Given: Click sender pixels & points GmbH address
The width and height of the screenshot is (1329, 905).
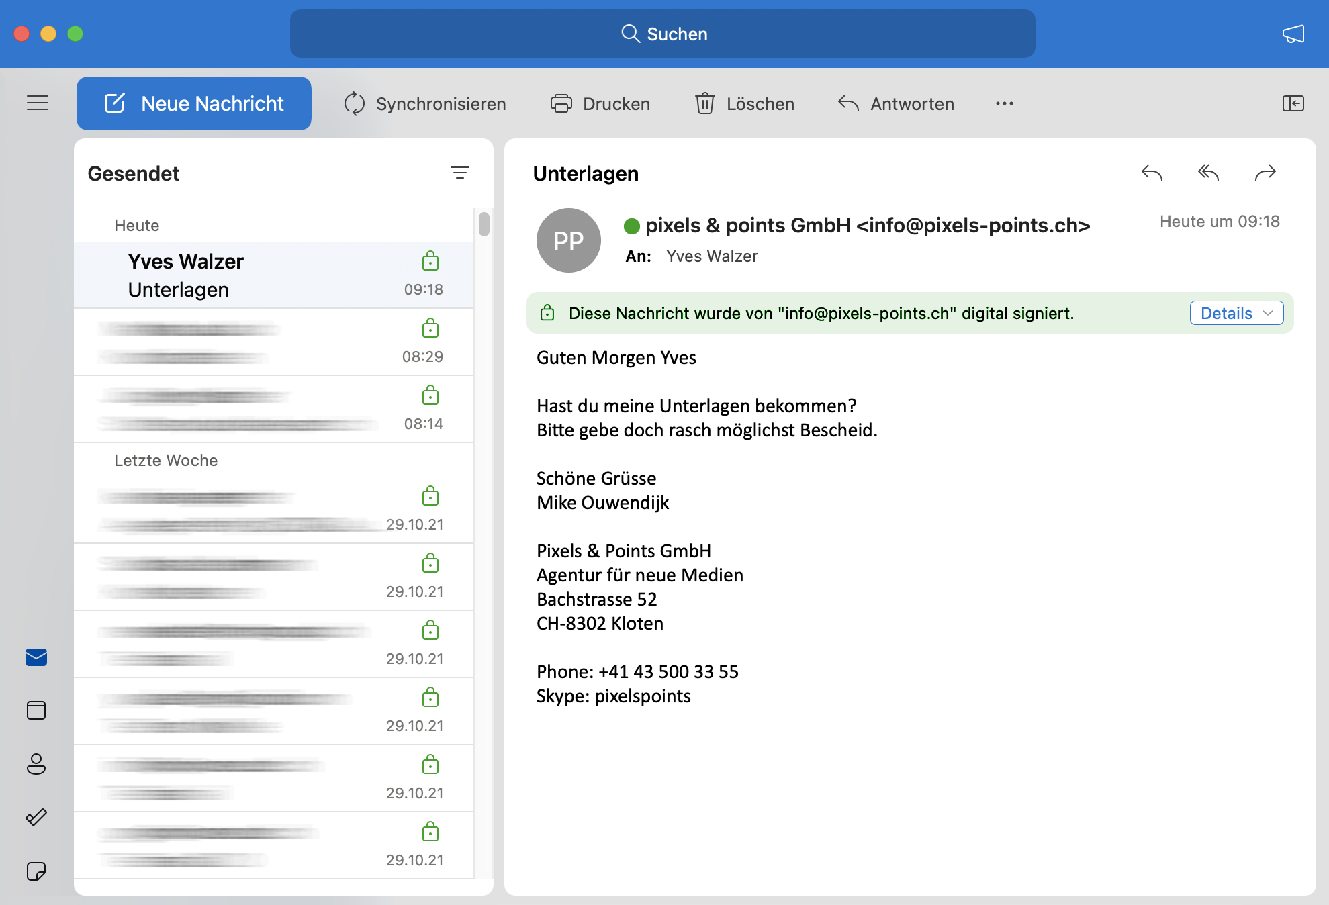Looking at the screenshot, I should (x=868, y=226).
